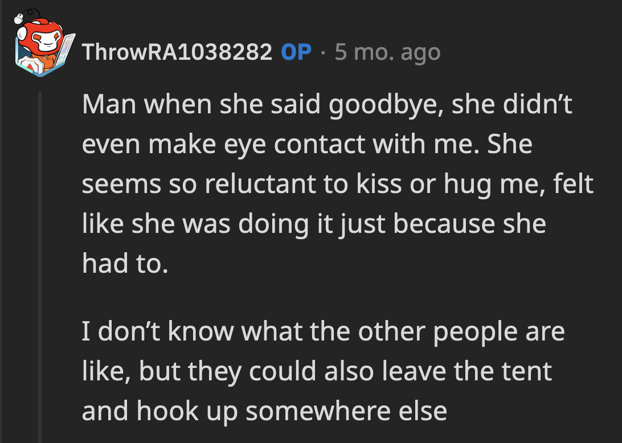Click the dot separator before the timestamp
Screen dimensions: 622x443
pyautogui.click(x=323, y=52)
